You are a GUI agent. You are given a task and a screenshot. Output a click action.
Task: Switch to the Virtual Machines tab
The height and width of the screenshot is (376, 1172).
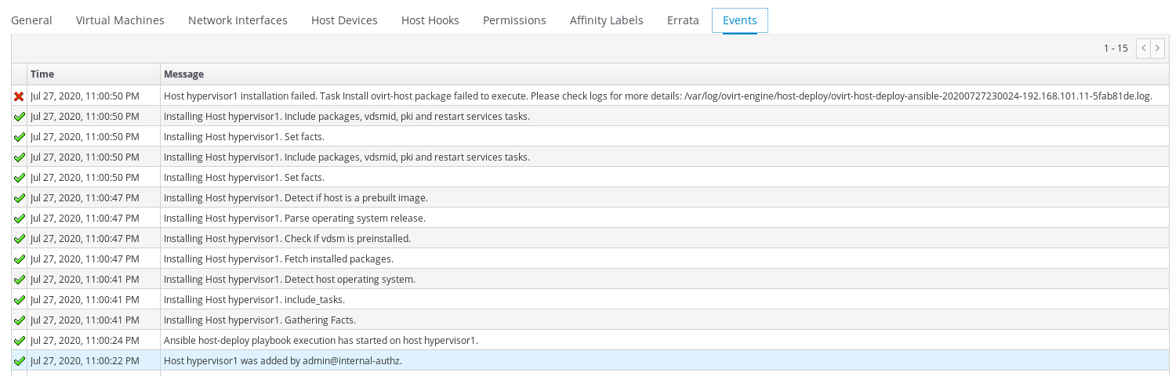pyautogui.click(x=120, y=20)
